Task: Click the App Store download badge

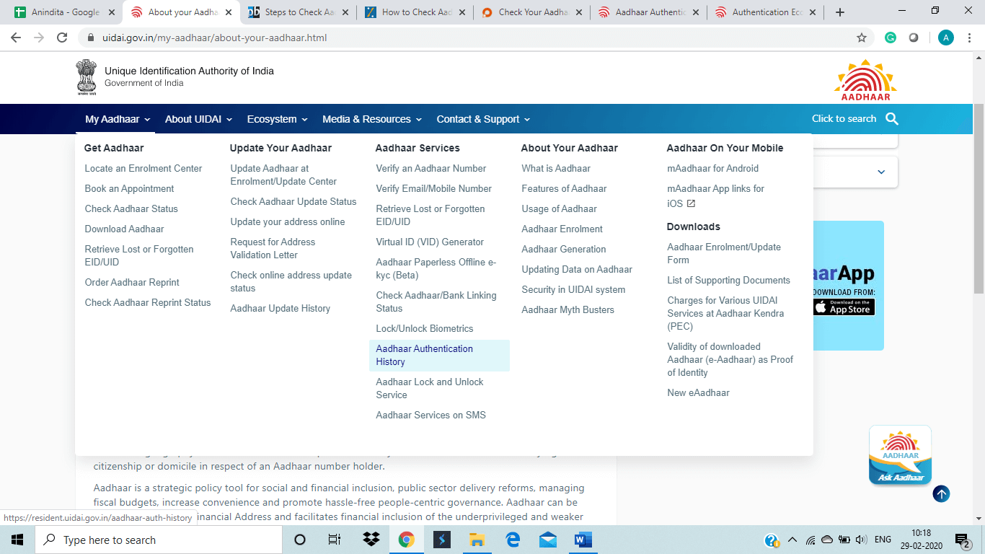Action: (x=844, y=307)
